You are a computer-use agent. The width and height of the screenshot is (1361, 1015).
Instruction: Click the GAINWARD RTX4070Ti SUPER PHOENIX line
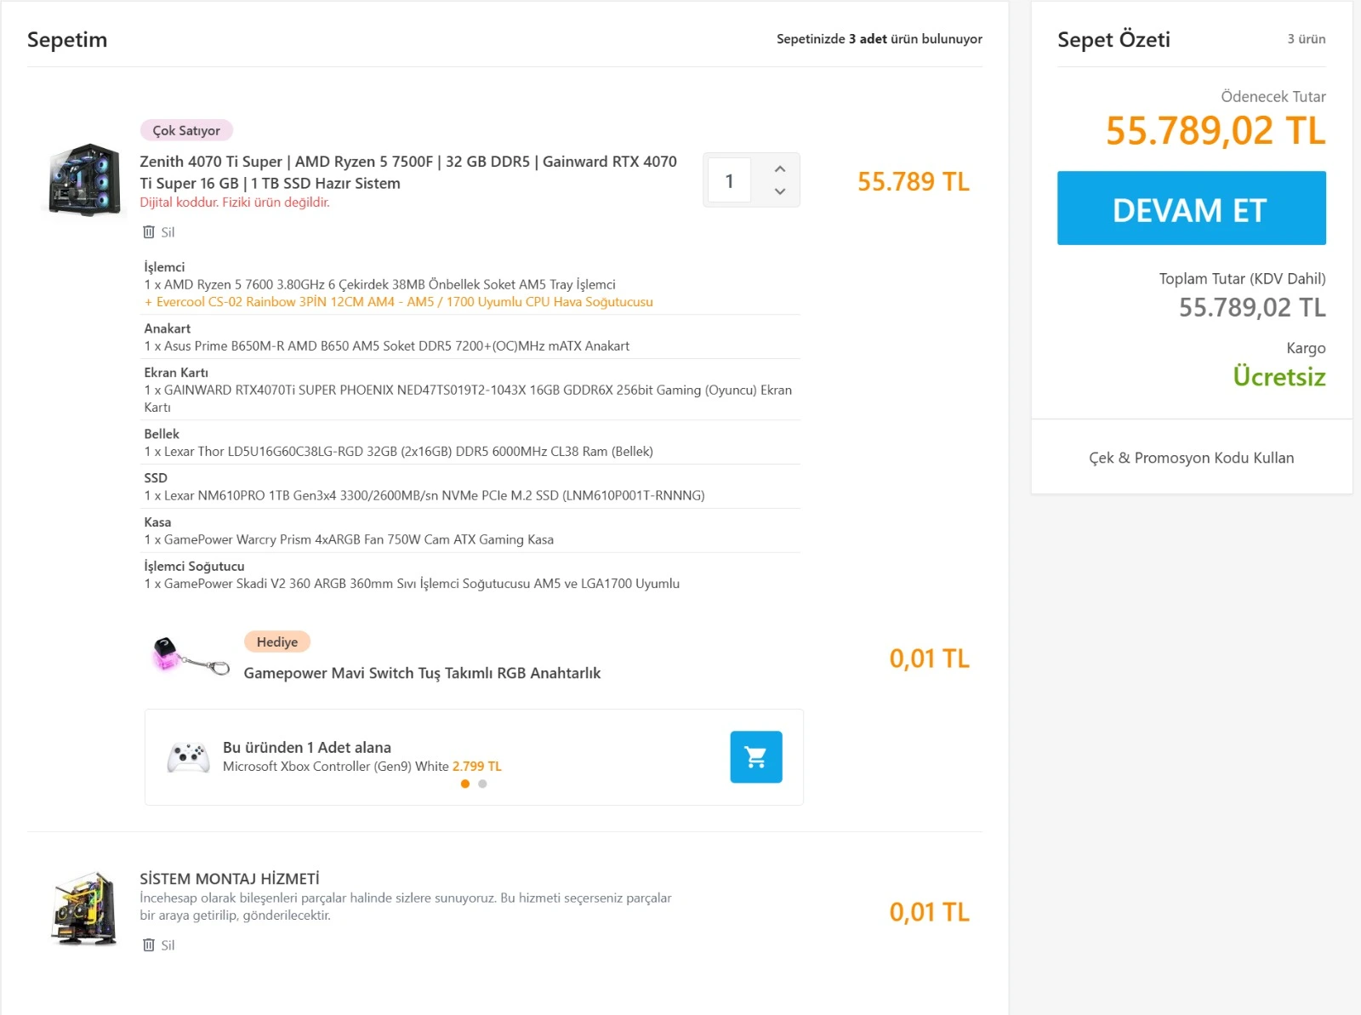[468, 399]
